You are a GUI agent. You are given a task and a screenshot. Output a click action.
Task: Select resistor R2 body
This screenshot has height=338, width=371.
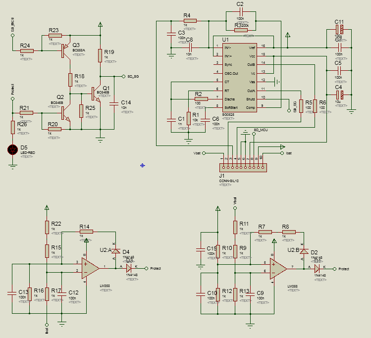[x=202, y=99]
